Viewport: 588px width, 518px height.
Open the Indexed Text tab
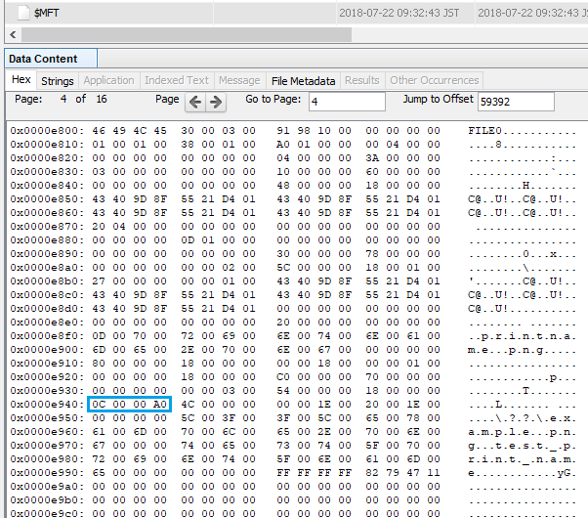[177, 81]
